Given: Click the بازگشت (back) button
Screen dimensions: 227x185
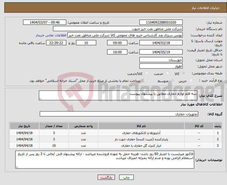Looking at the screenshot, I should click(106, 177).
